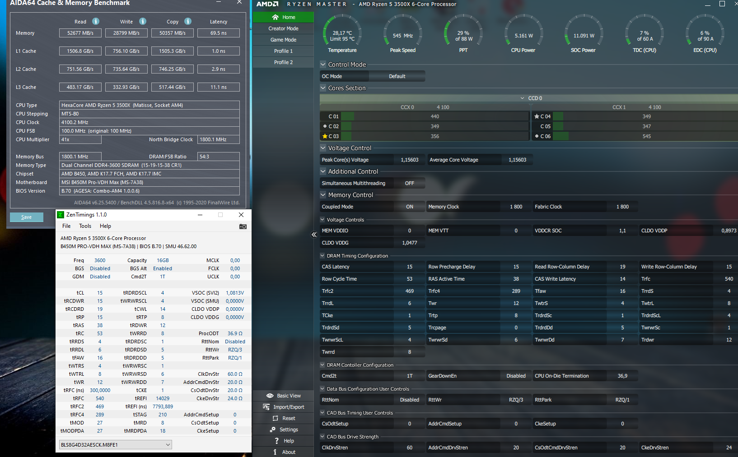Click the CPU On-Die Termination value 36,9

622,376
